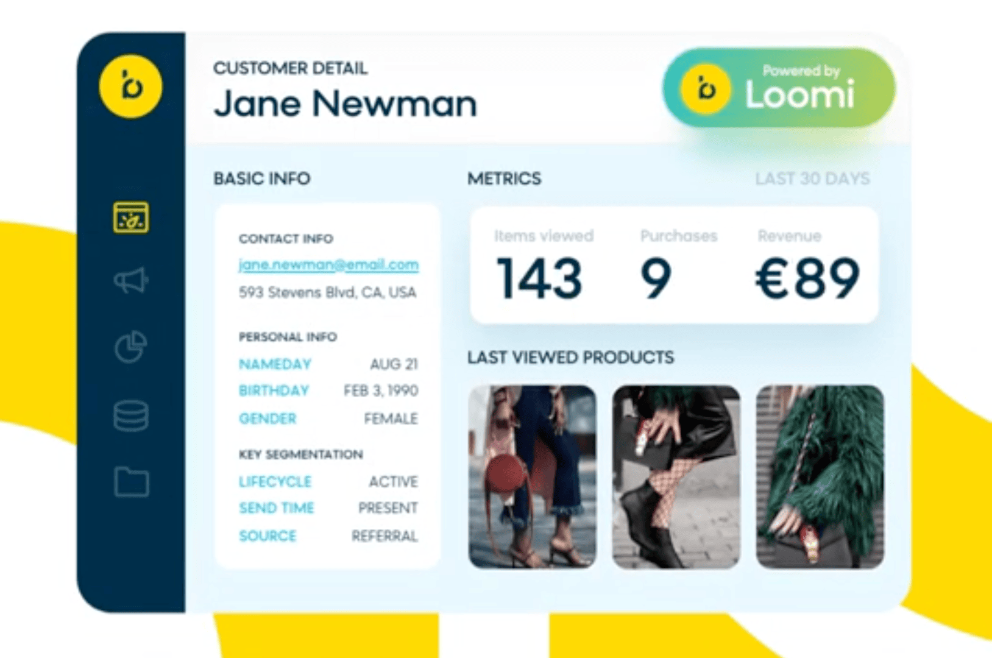Open the pie chart analytics icon
The image size is (992, 658).
point(130,347)
